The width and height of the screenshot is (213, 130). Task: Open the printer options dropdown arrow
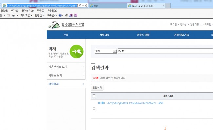[17, 15]
